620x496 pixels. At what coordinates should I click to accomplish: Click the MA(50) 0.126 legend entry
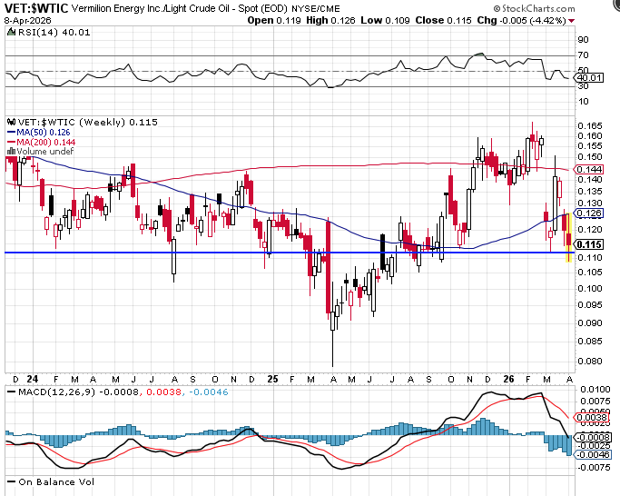pos(38,133)
